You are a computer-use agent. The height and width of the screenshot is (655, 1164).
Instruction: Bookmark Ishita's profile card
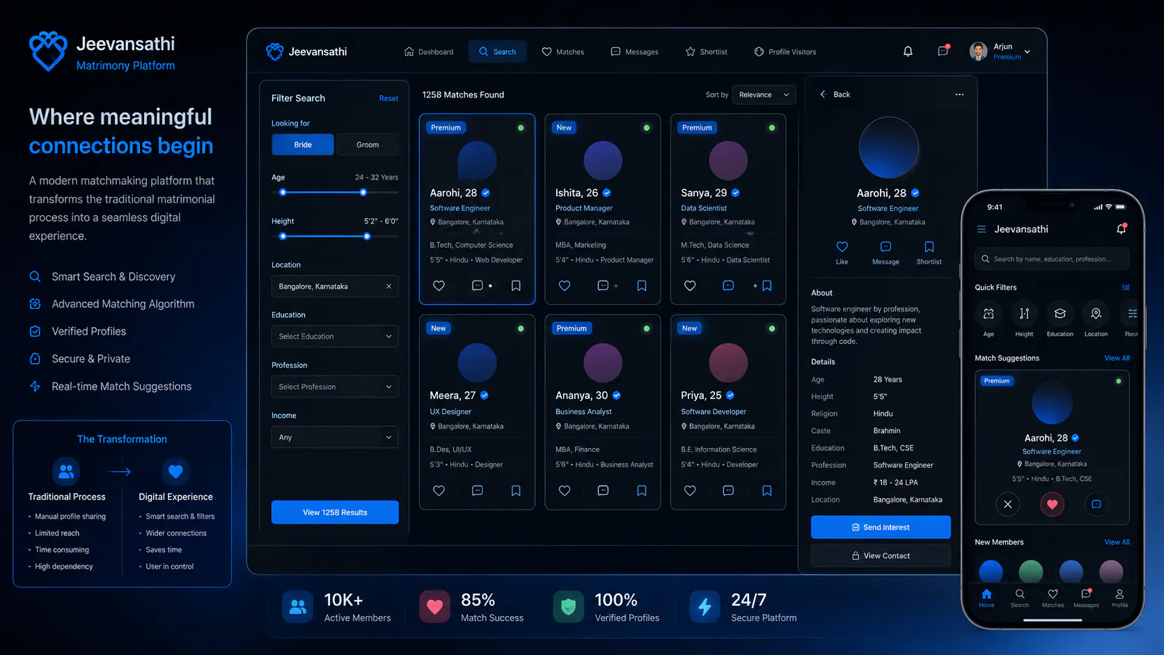point(642,285)
